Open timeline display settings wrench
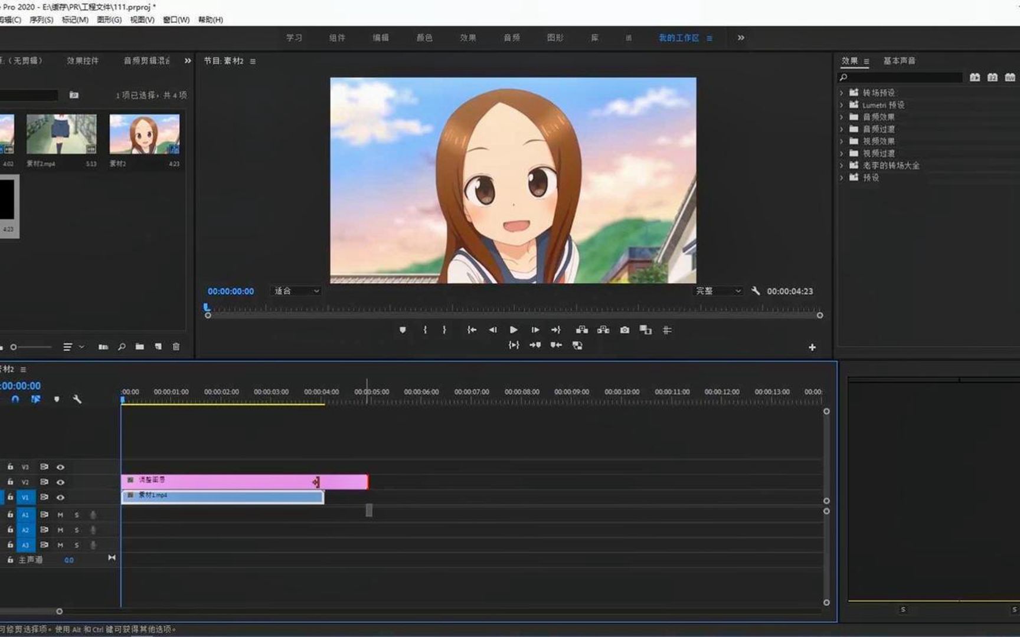The height and width of the screenshot is (637, 1020). click(77, 399)
